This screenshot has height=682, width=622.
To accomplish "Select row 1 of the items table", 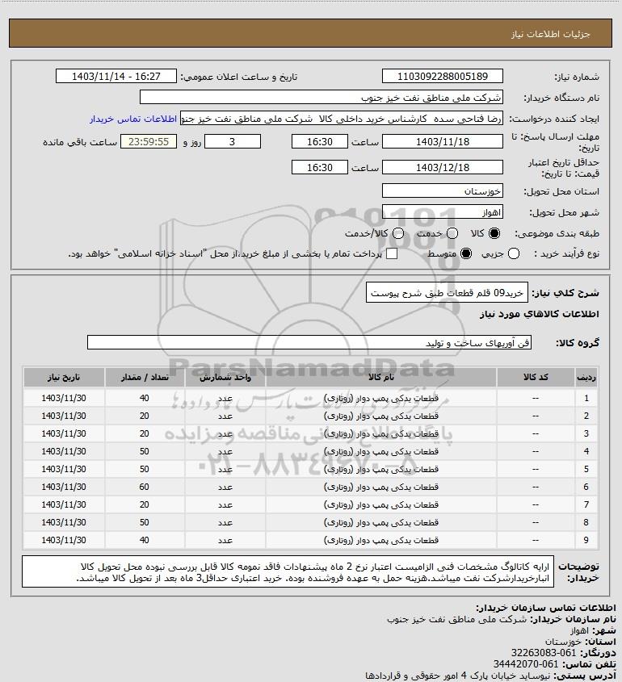I will pos(311,398).
